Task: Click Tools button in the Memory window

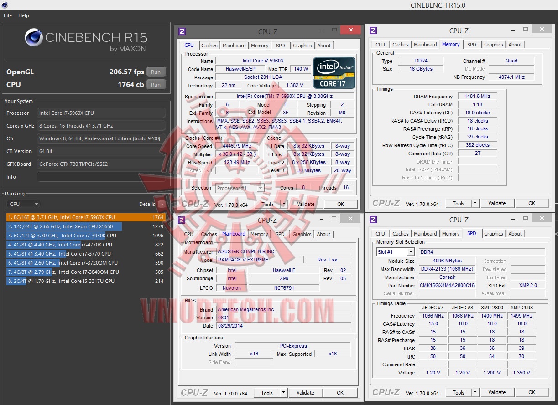Action: 459,203
